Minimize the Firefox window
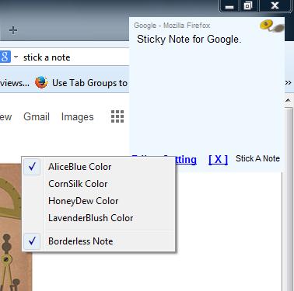This screenshot has height=291, width=294. click(229, 6)
